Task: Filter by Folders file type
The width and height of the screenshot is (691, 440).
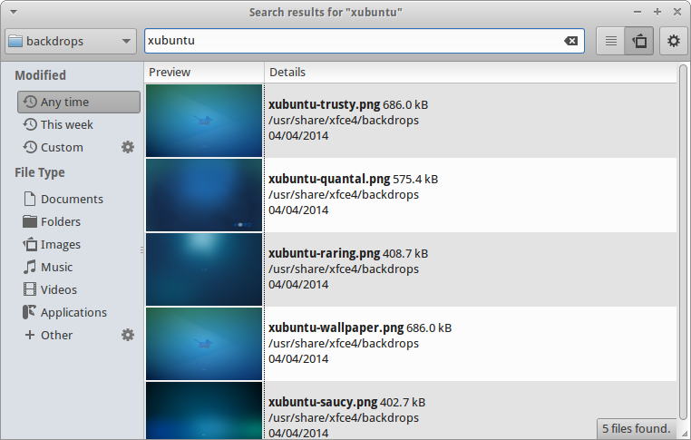Action: 60,222
